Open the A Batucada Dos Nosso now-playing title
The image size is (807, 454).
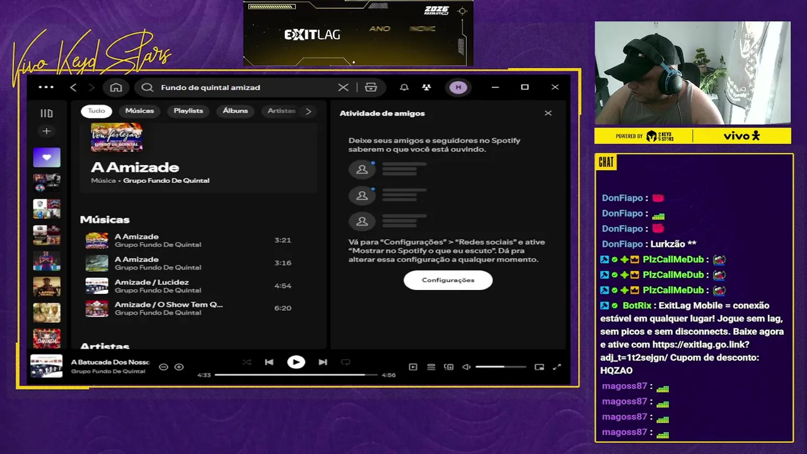[110, 363]
